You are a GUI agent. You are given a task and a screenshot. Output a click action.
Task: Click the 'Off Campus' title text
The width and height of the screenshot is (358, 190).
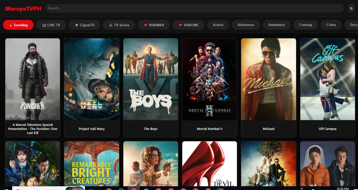point(328,129)
